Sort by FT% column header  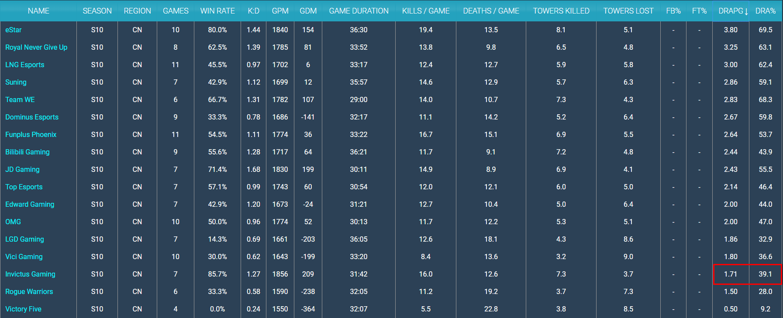click(x=699, y=11)
